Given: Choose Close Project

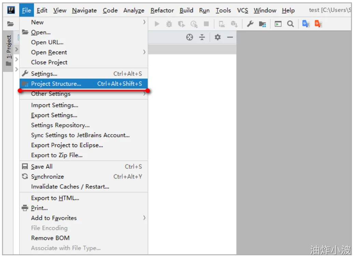Looking at the screenshot, I should pyautogui.click(x=84, y=62).
